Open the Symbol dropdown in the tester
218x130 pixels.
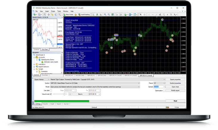coord(138,83)
